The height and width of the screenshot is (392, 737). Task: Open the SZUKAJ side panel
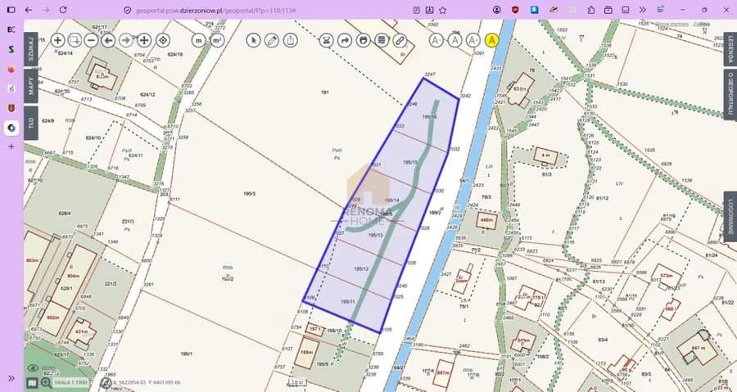pos(31,49)
